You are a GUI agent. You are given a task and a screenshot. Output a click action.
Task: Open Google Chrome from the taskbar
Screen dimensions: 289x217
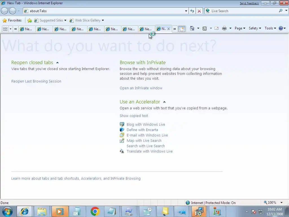[x=95, y=211]
